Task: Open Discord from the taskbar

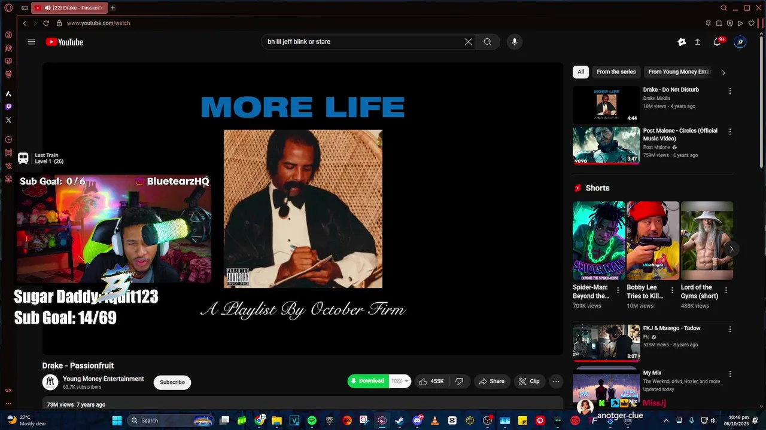Action: tap(417, 420)
